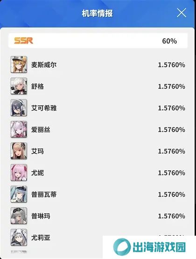The height and width of the screenshot is (259, 196).
Task: Click the 麦斯威尔 name text
Action: [44, 65]
